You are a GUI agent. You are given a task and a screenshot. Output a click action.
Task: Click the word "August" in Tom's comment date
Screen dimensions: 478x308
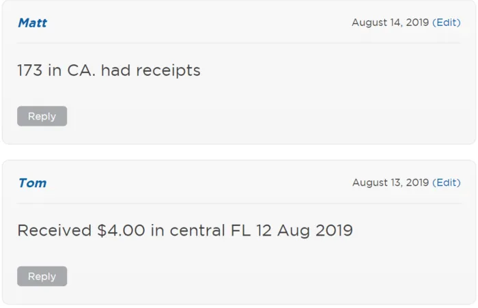click(371, 182)
